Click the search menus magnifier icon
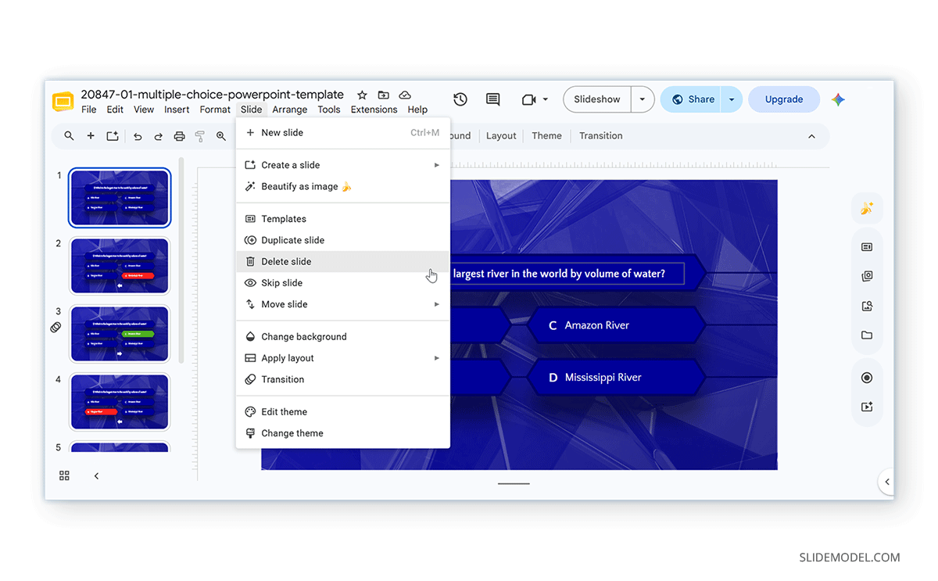 click(x=69, y=136)
